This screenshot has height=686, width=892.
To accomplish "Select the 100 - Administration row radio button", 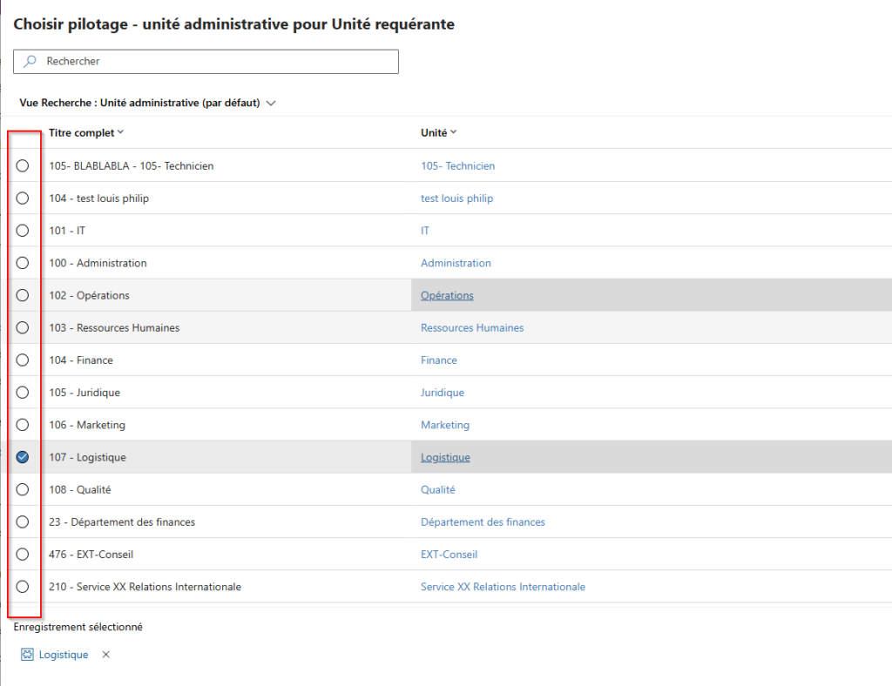I will point(23,263).
